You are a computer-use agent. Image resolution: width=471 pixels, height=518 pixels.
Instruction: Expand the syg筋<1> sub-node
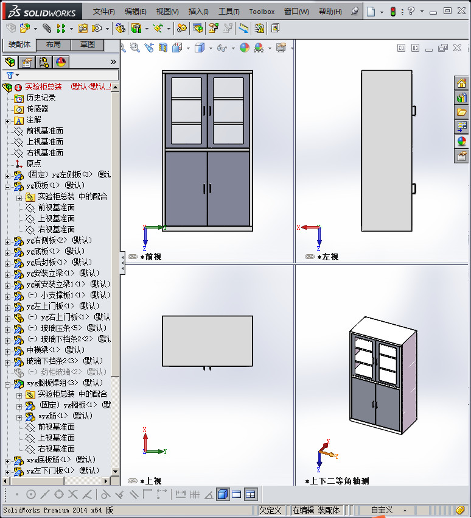[19, 417]
